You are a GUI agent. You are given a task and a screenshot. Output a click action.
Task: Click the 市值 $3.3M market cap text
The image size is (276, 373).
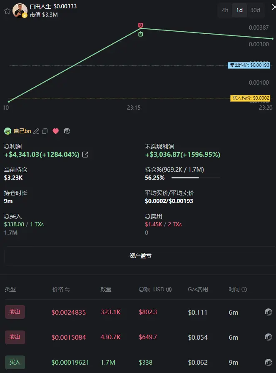[x=44, y=15]
